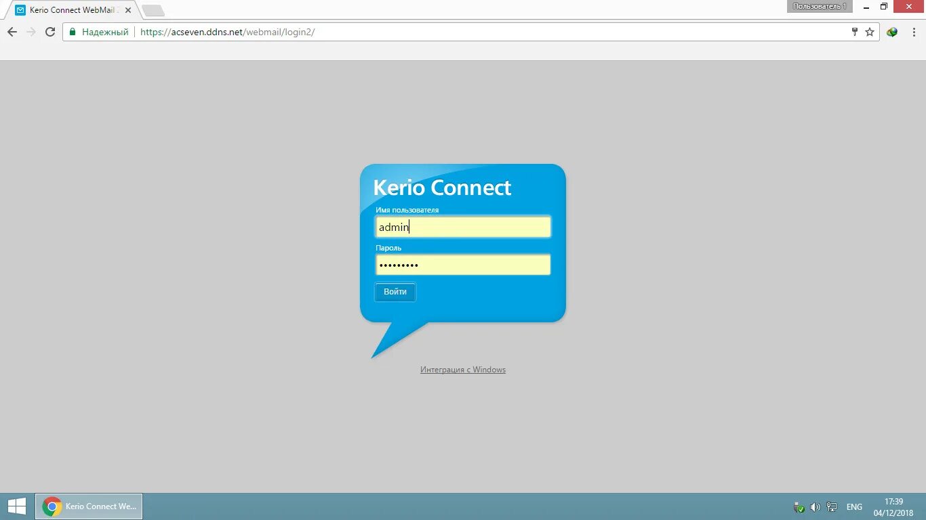Minimize the Chrome window
Image resolution: width=926 pixels, height=520 pixels.
[867, 6]
